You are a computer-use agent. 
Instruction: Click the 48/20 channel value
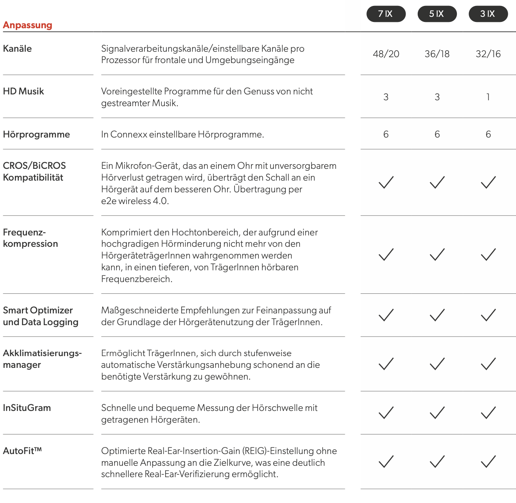pos(386,54)
